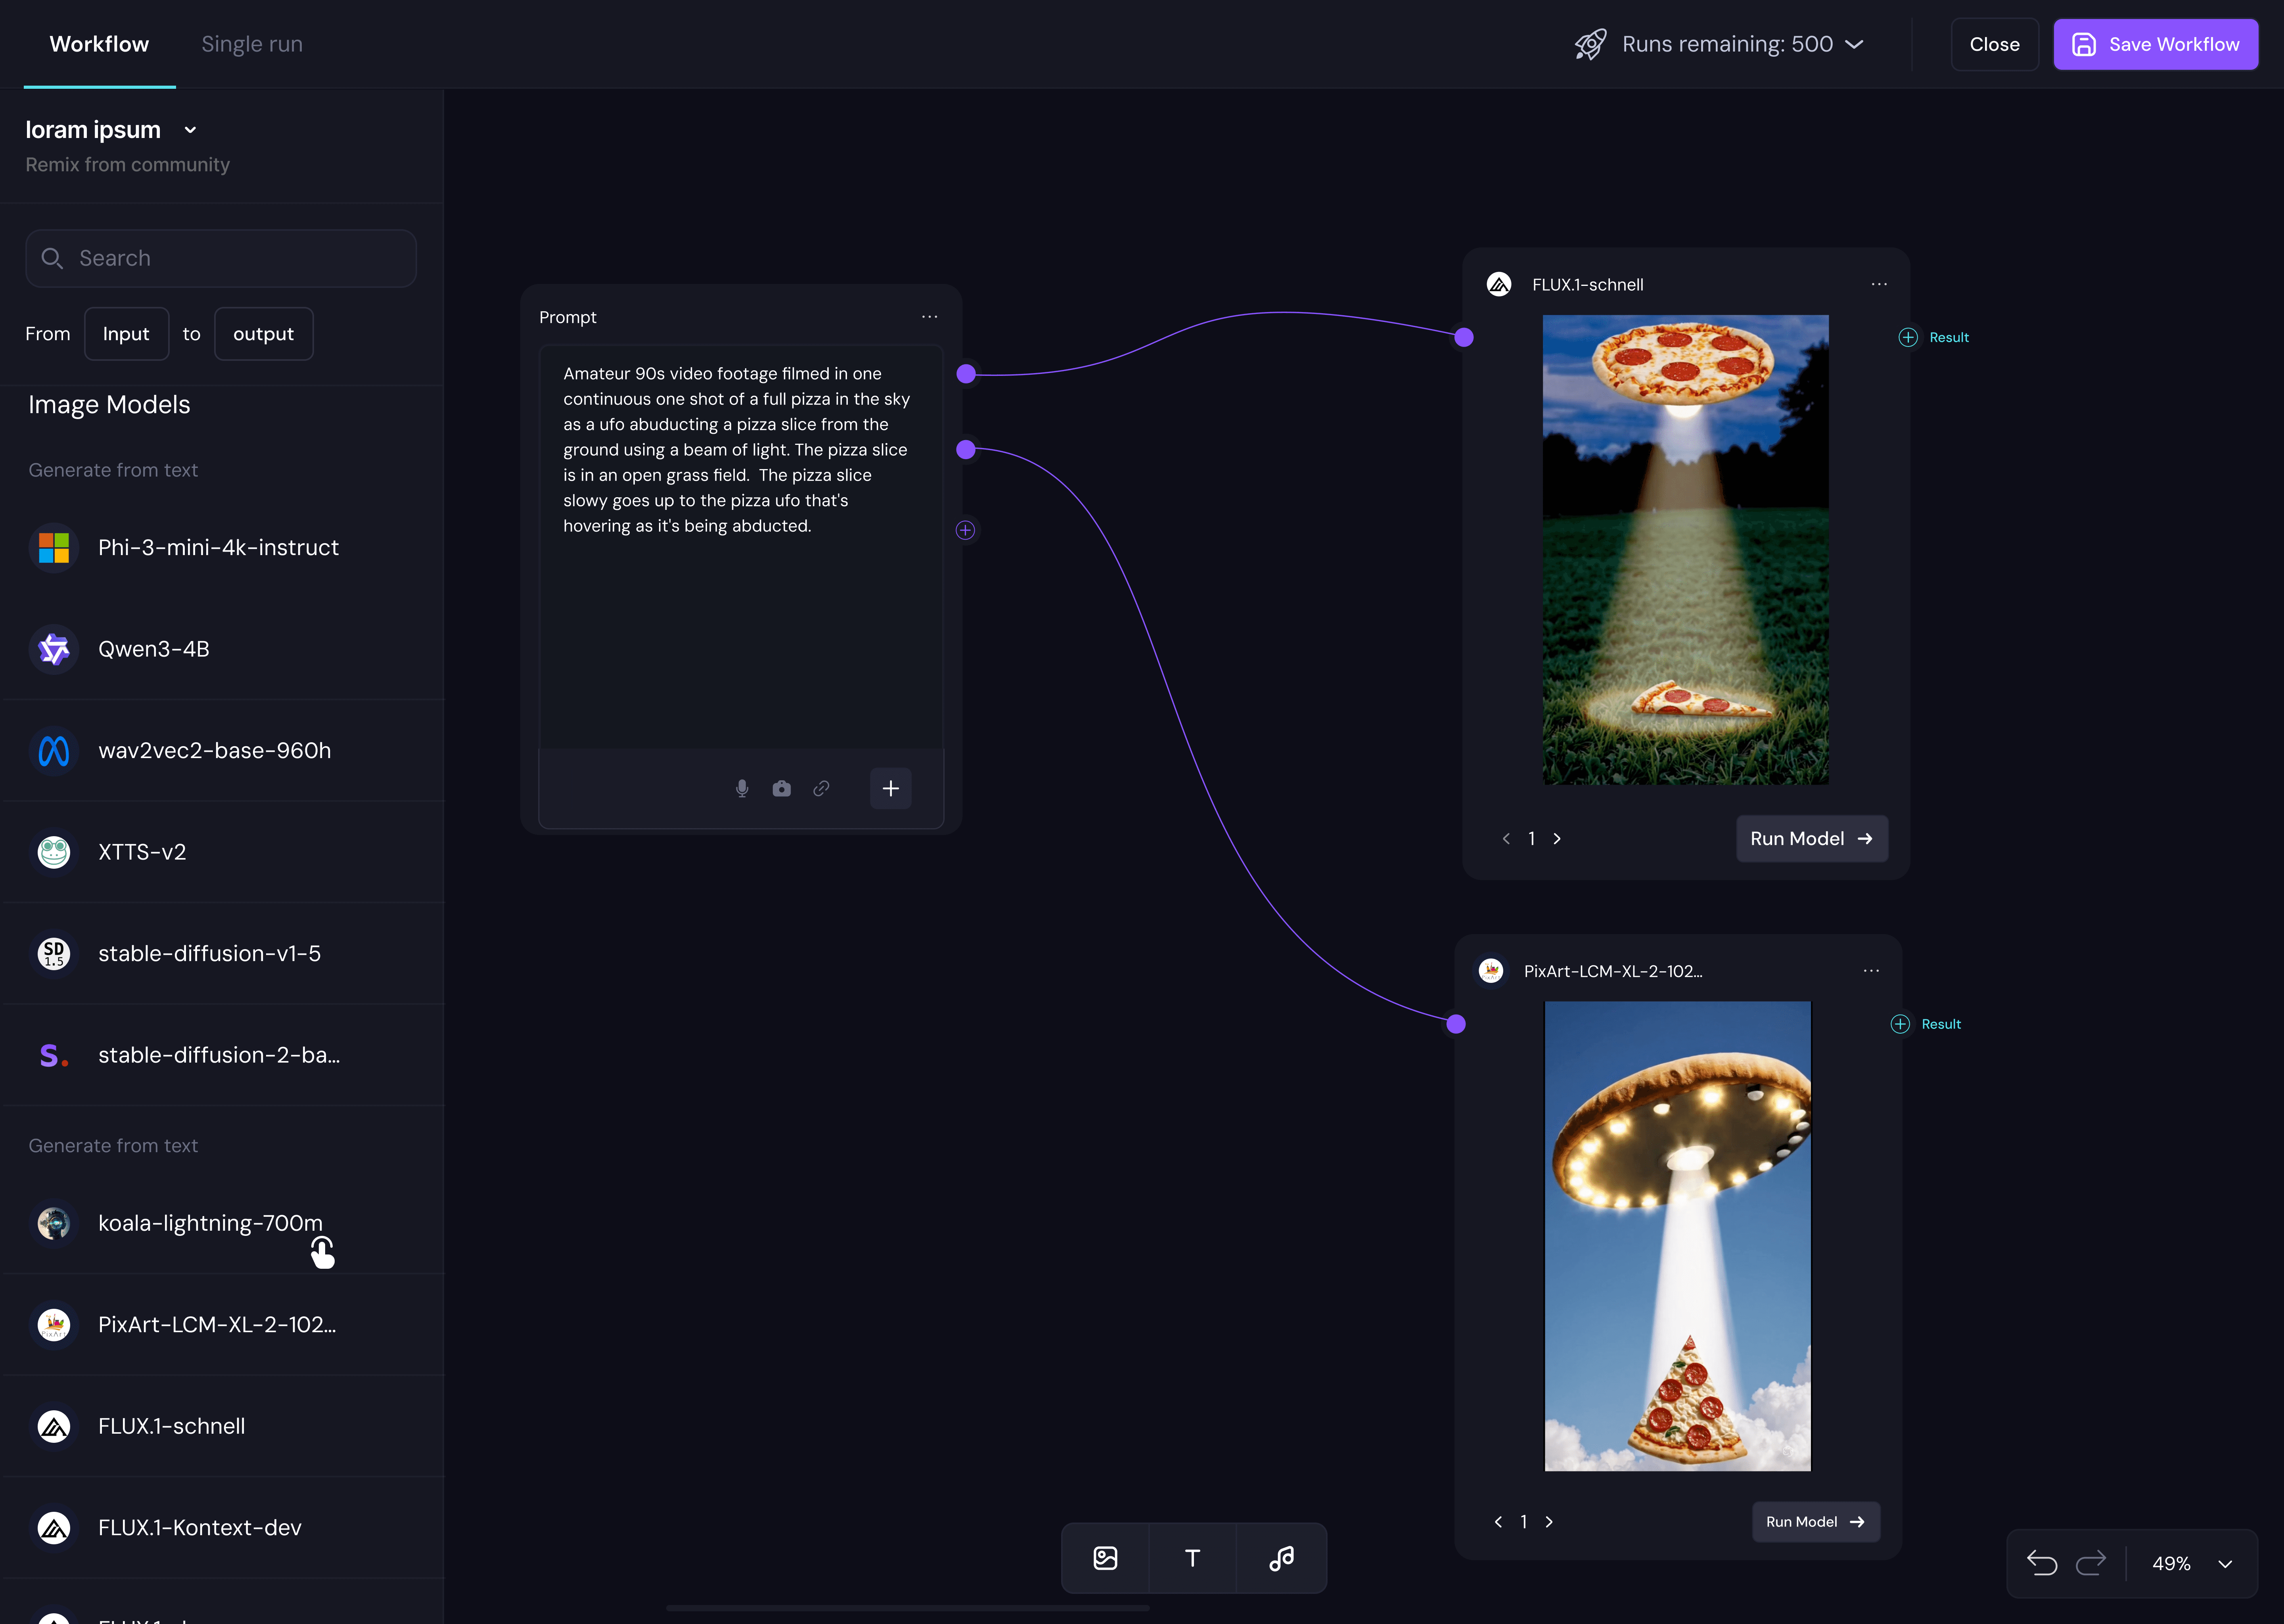
Task: Add an audio node from bottom toolbar
Action: coord(1281,1558)
